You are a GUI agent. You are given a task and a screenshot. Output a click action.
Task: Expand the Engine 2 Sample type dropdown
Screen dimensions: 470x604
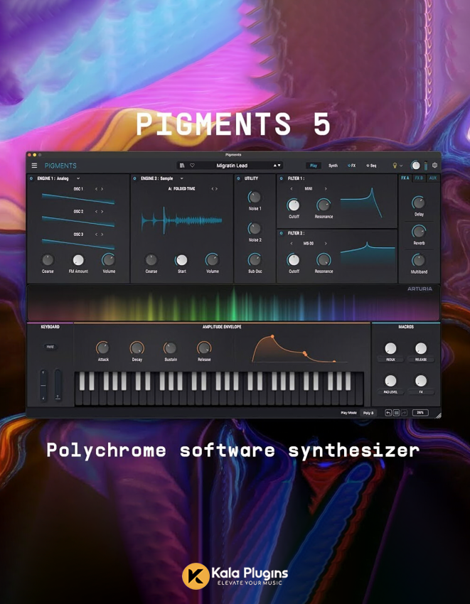click(x=181, y=179)
